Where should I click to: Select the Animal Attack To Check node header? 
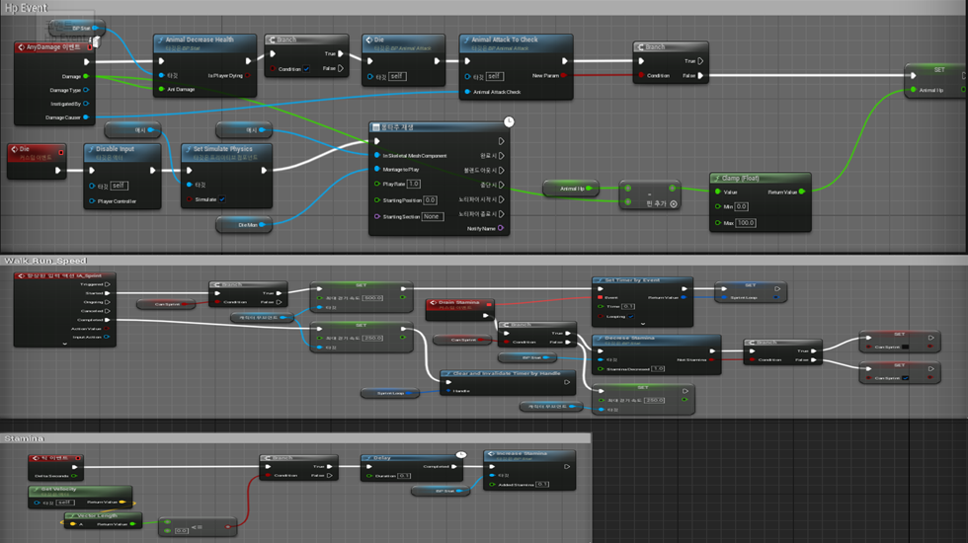(516, 43)
